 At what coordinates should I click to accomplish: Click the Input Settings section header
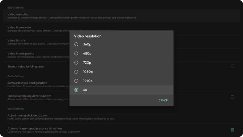15,109
